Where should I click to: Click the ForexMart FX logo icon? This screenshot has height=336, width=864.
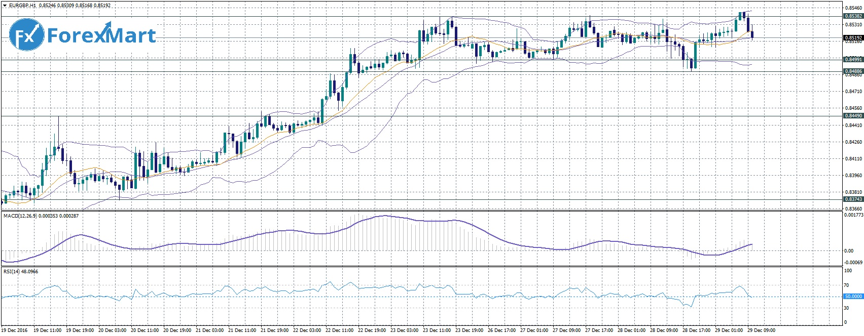(x=27, y=35)
